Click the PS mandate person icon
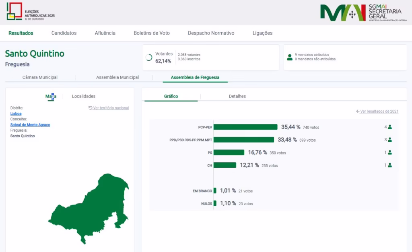 pos(389,153)
